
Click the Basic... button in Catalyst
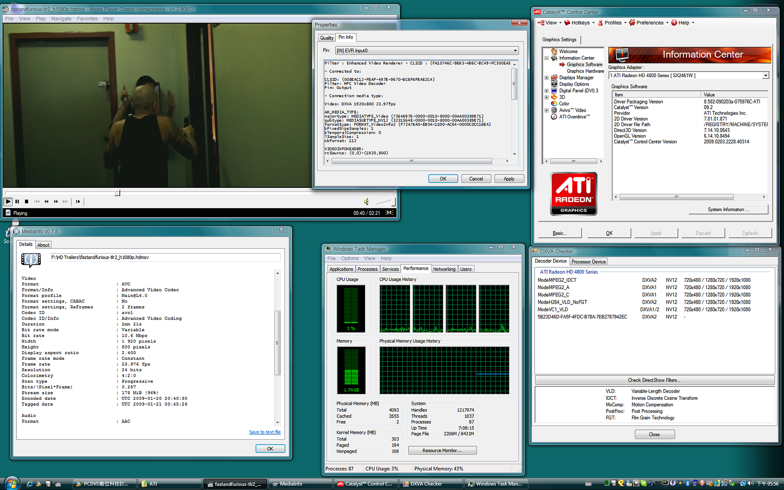pos(559,233)
